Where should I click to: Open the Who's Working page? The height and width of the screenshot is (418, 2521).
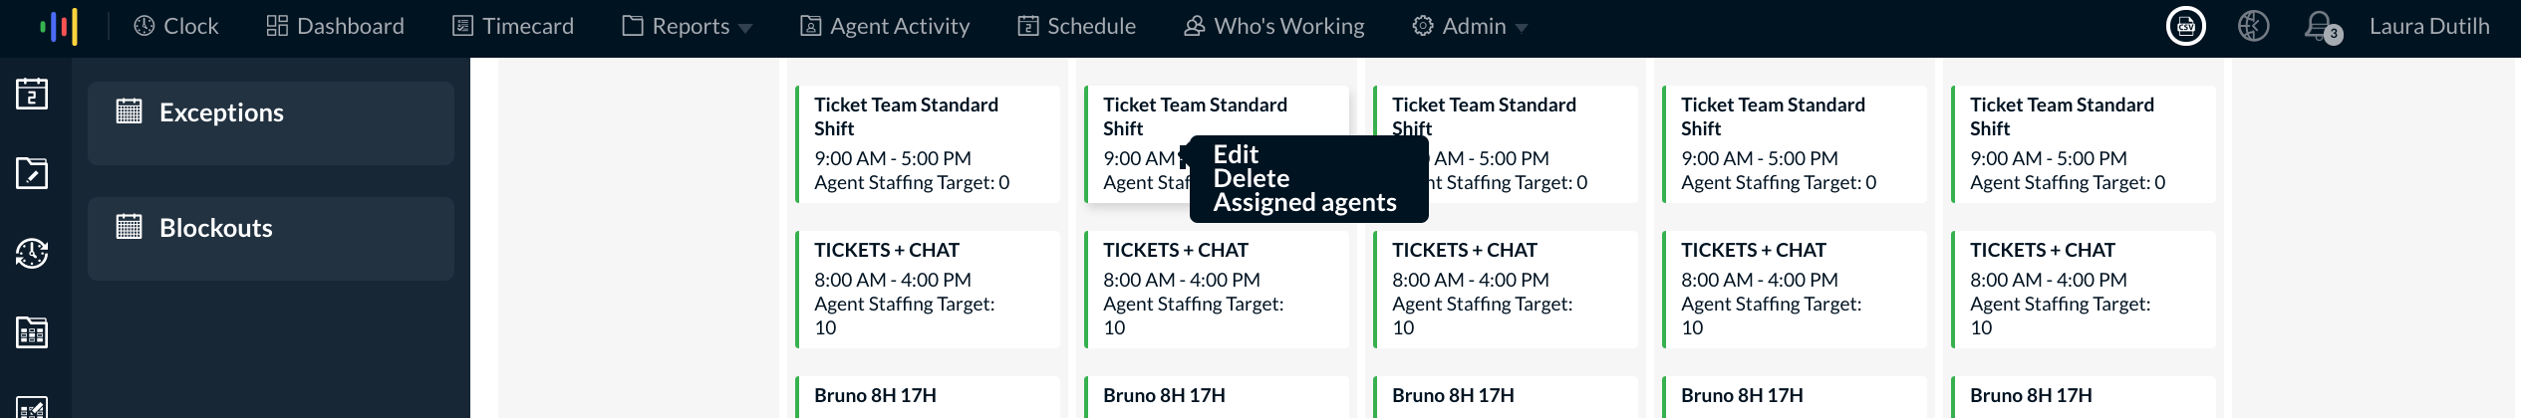tap(1273, 26)
